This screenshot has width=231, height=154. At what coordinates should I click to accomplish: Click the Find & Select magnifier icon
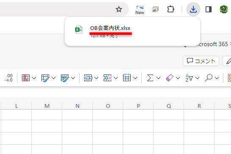point(209,78)
